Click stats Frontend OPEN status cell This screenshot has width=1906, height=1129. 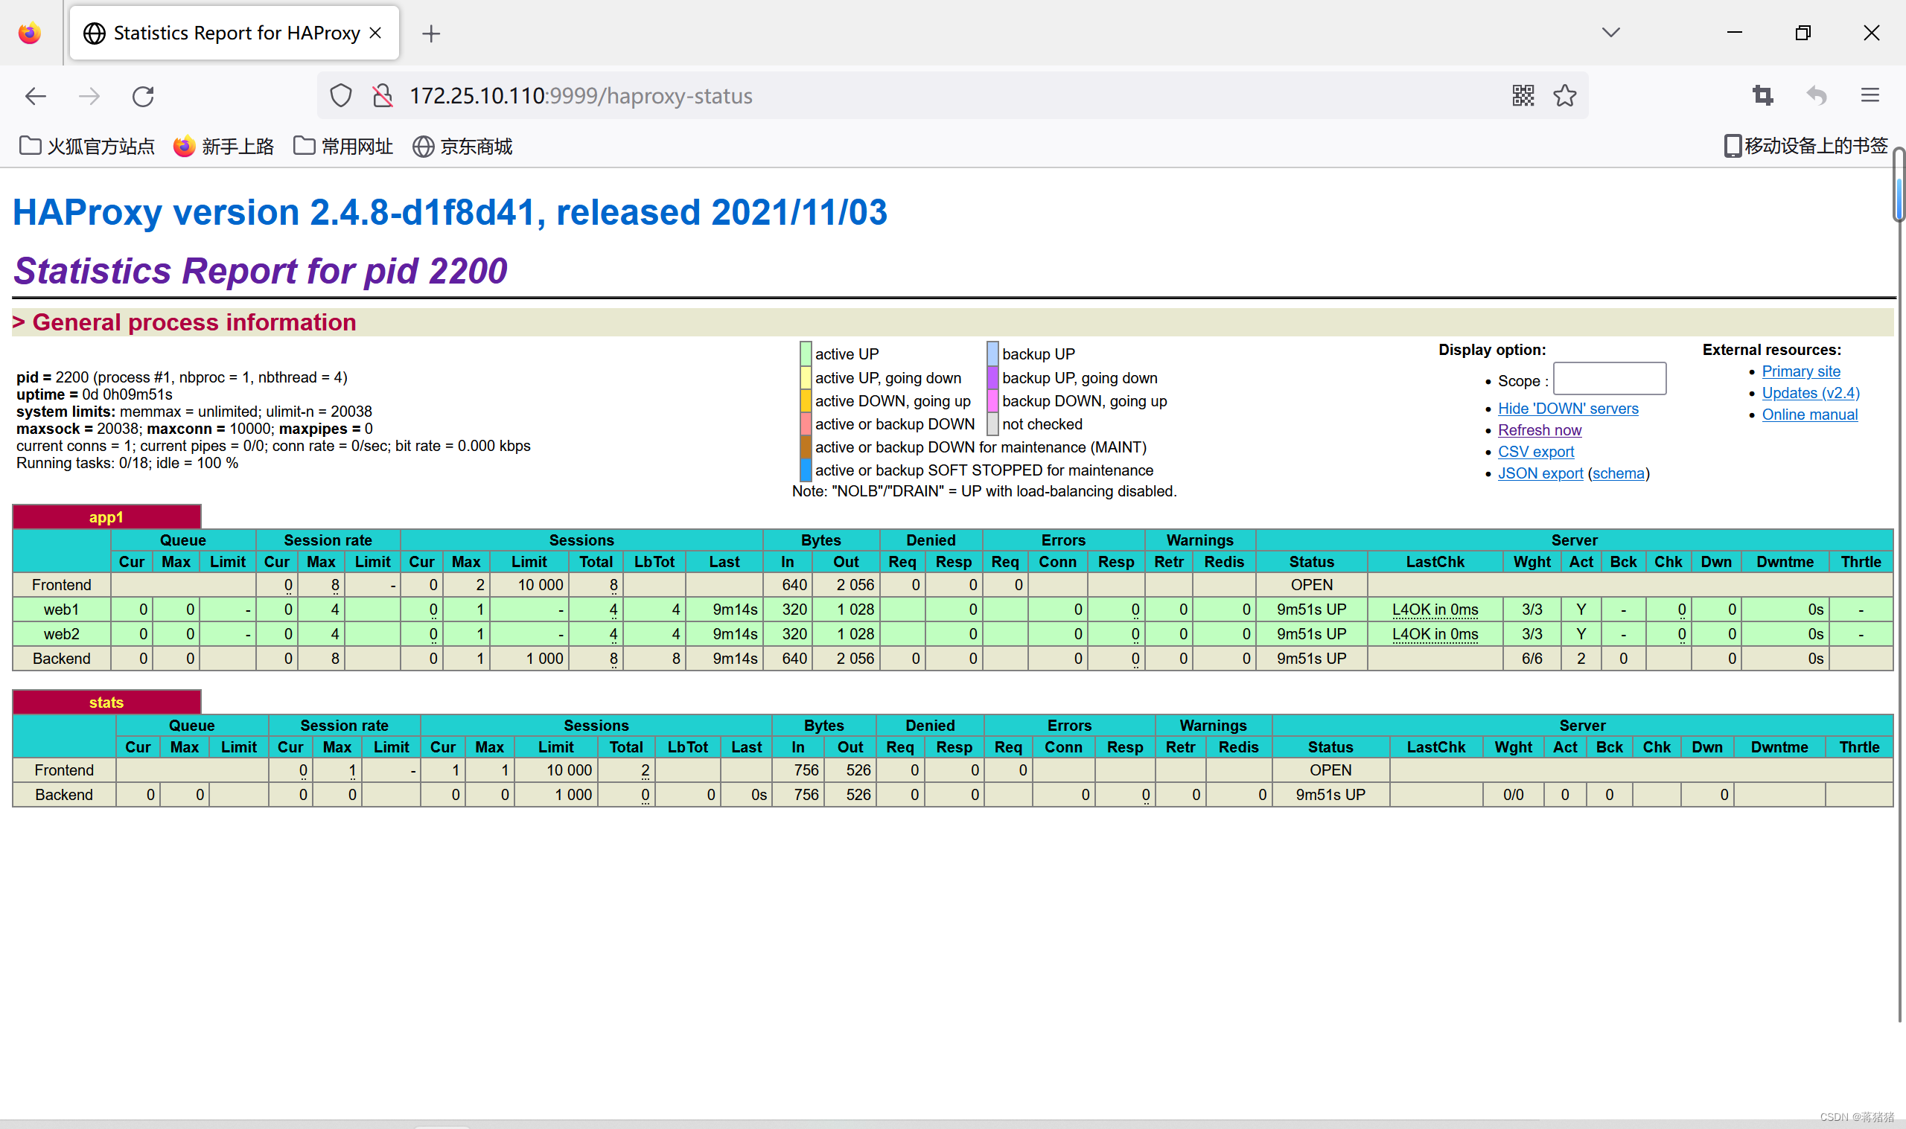[x=1330, y=770]
